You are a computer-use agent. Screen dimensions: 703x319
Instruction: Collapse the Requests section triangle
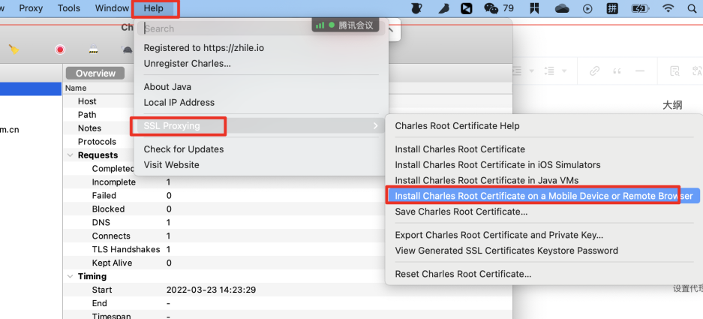70,155
